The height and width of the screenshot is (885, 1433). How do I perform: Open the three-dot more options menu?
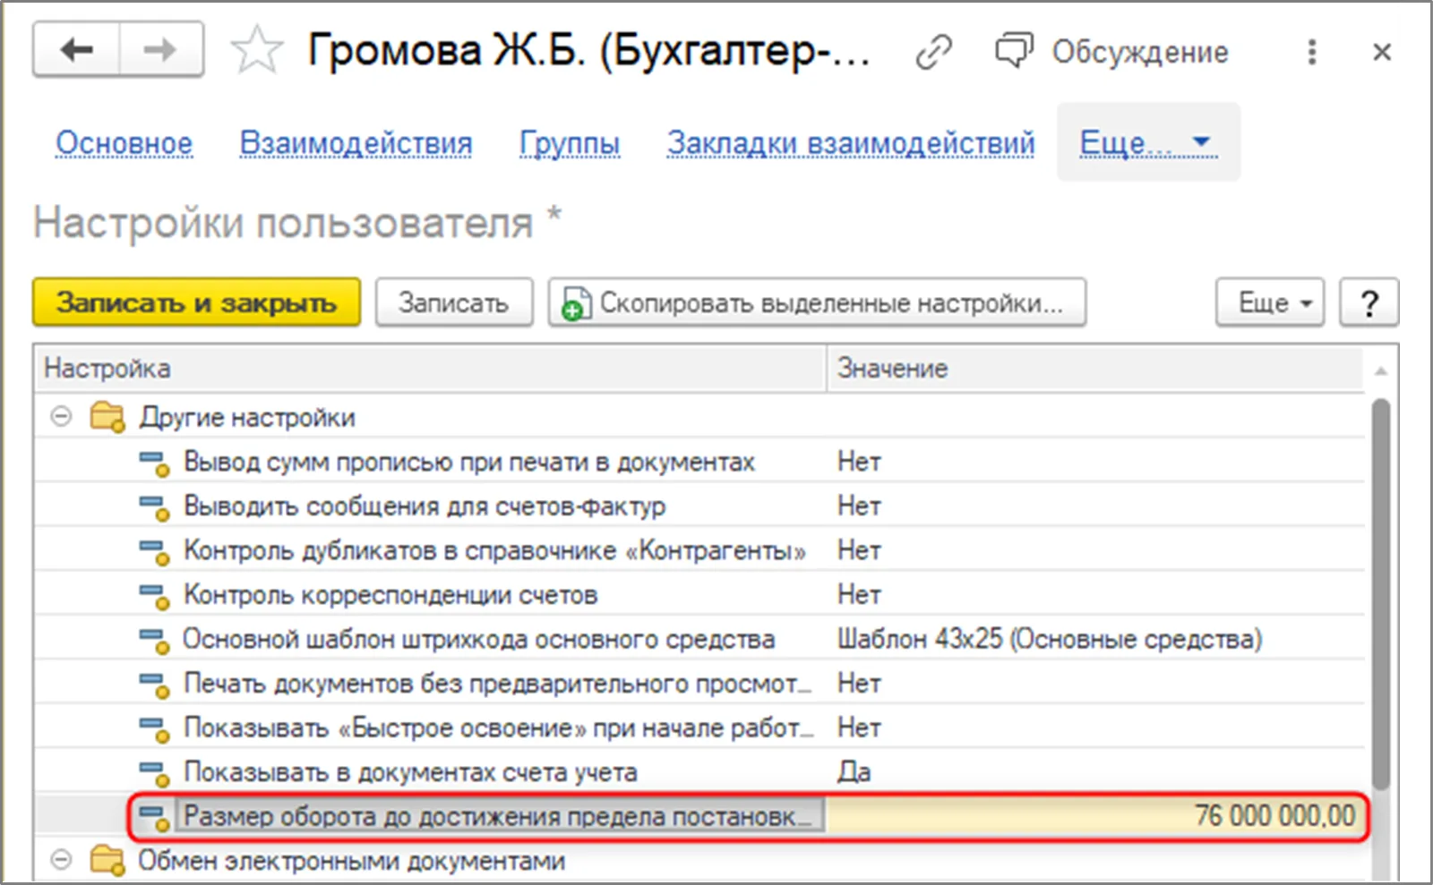coord(1312,52)
